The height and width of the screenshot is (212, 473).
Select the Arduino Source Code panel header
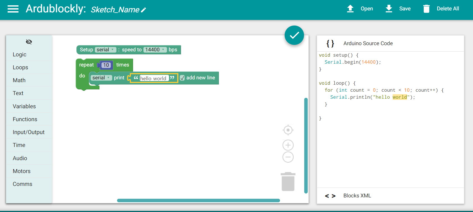tap(390, 43)
